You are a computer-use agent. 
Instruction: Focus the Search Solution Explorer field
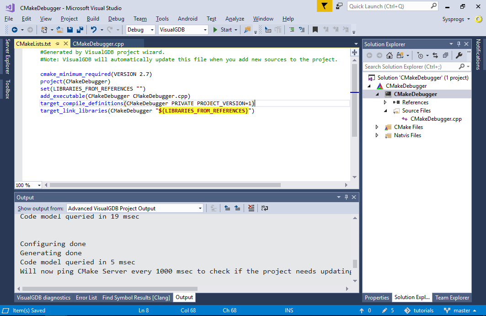coord(417,67)
